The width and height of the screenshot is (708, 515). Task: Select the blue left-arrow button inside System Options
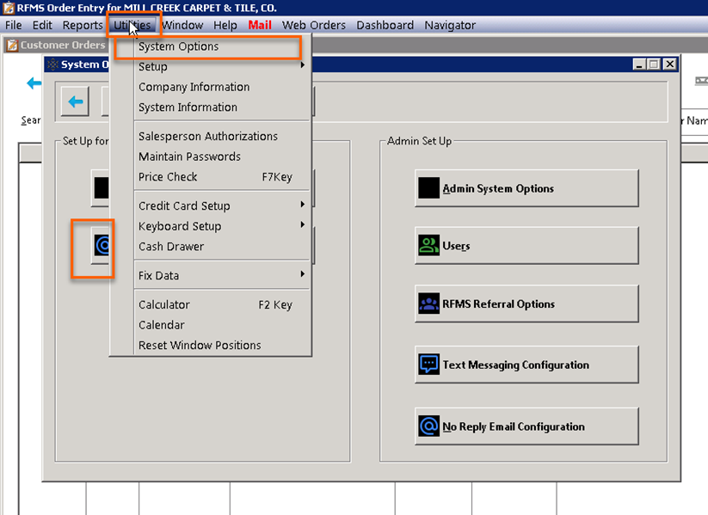pos(74,101)
